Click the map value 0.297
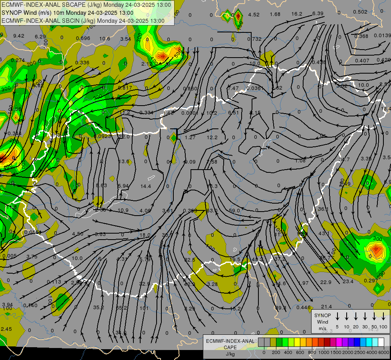Viewport: 391px width, 360px height. pyautogui.click(x=371, y=281)
